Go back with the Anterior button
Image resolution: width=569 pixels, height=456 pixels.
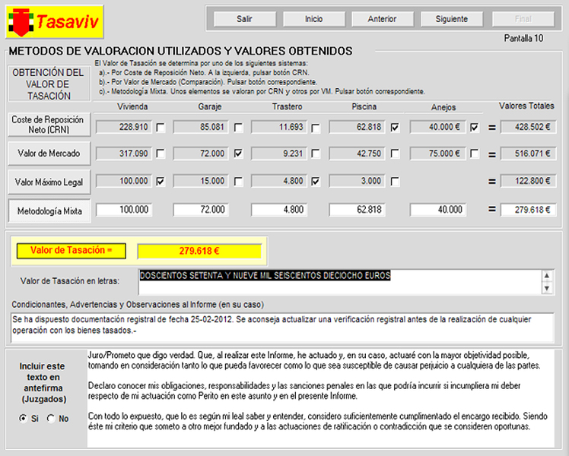383,19
